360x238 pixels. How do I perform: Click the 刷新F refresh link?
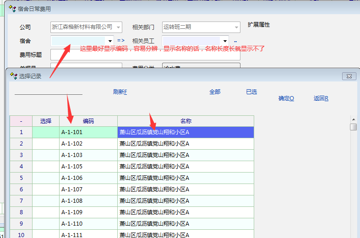(x=120, y=92)
